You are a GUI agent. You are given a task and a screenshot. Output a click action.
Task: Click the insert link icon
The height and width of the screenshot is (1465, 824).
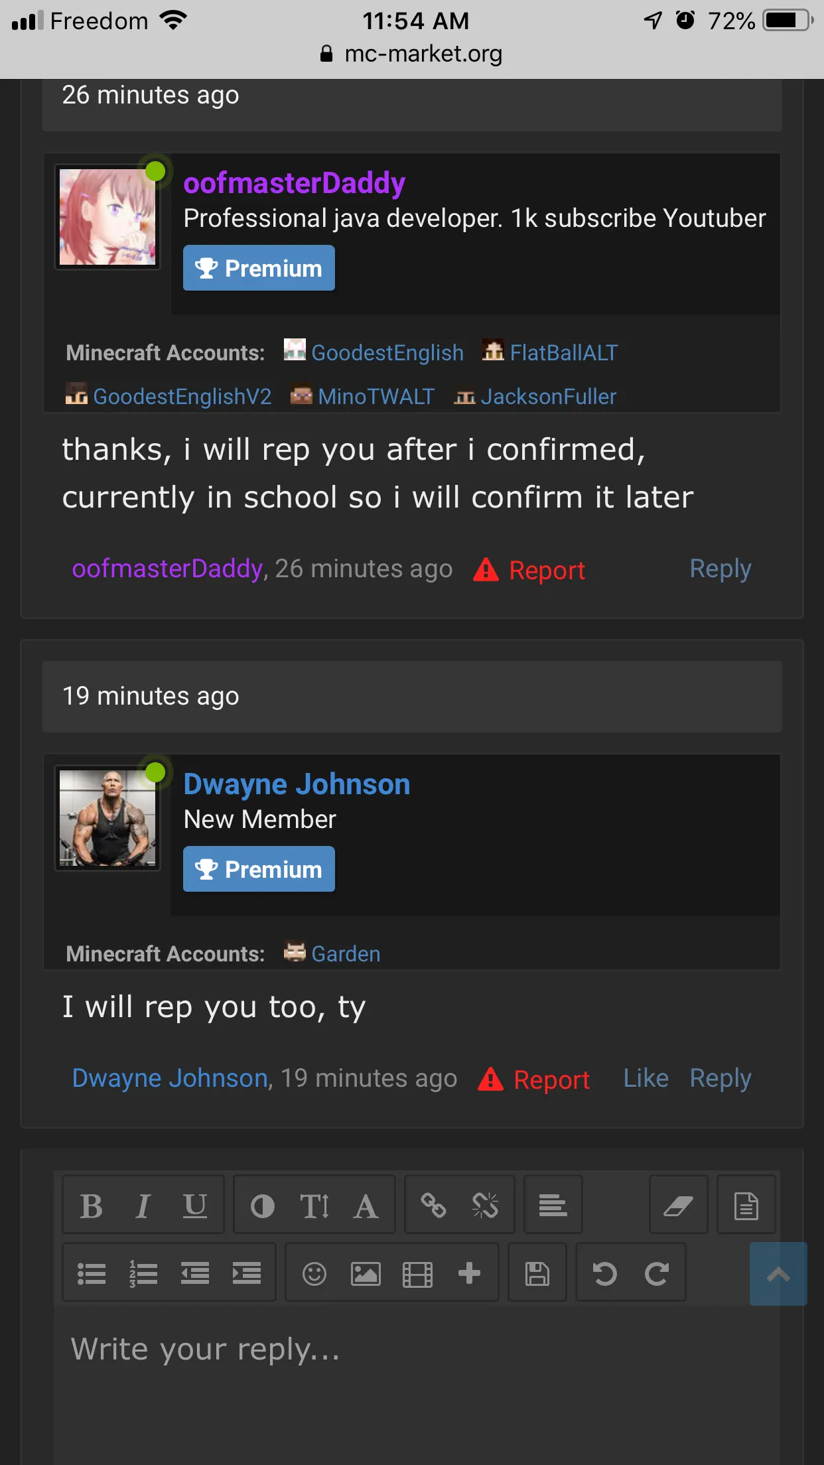(x=434, y=1206)
